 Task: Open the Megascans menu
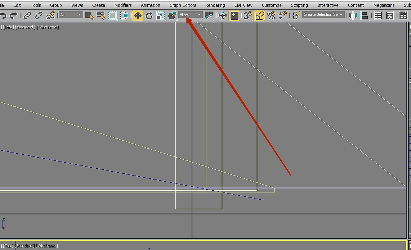coord(384,5)
